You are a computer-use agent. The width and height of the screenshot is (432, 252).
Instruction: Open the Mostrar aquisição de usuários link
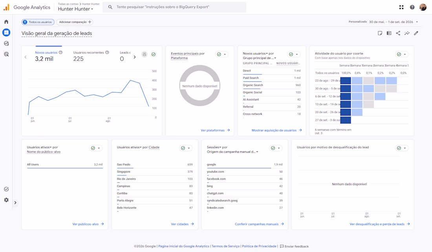[x=276, y=130]
